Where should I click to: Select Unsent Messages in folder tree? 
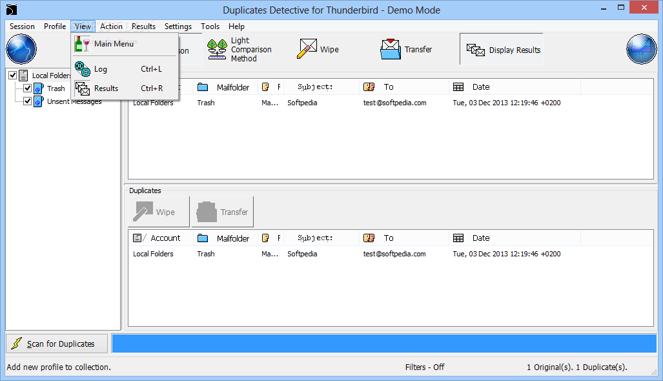(x=74, y=101)
